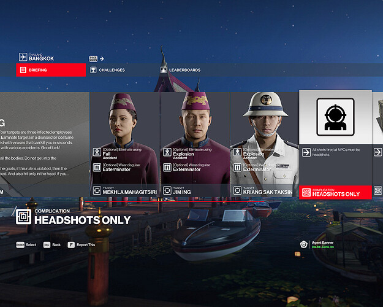383x307 pixels.
Task: Click the Agent Banner profile badge
Action: click(x=303, y=244)
